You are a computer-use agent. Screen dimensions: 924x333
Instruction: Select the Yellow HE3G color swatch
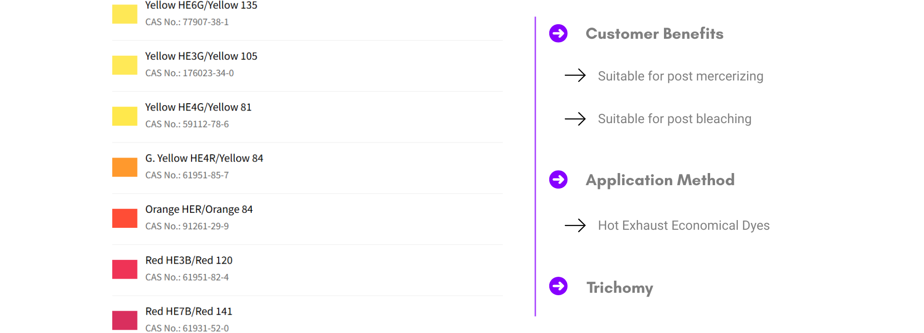(x=125, y=65)
